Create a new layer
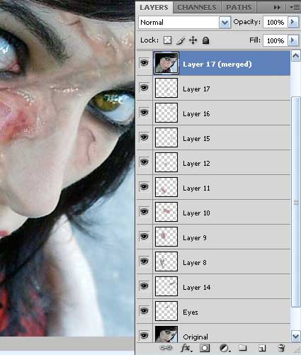Screen dimensions: 301x355 [x=261, y=348]
